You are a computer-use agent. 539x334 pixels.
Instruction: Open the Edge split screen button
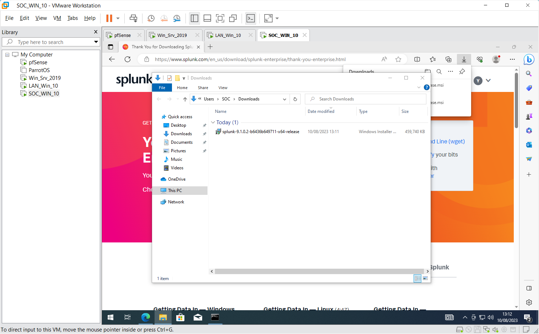click(x=417, y=59)
